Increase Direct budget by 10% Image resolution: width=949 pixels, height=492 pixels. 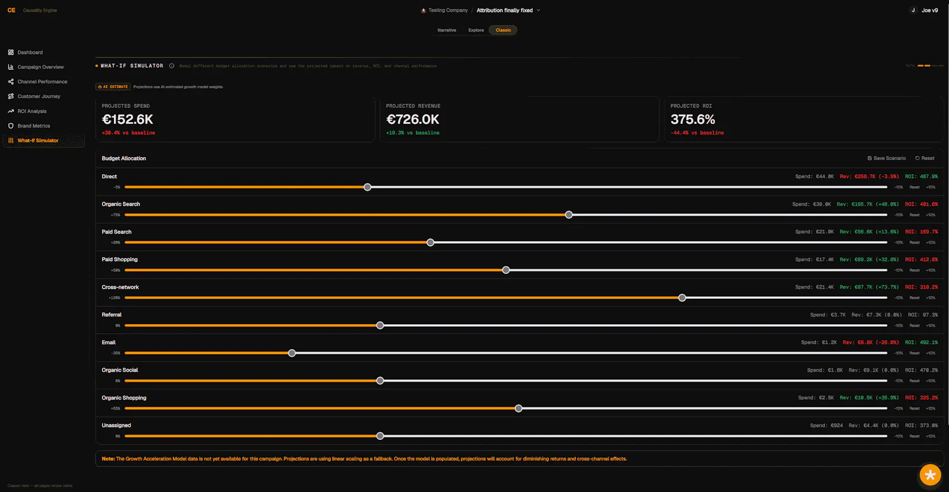click(931, 187)
